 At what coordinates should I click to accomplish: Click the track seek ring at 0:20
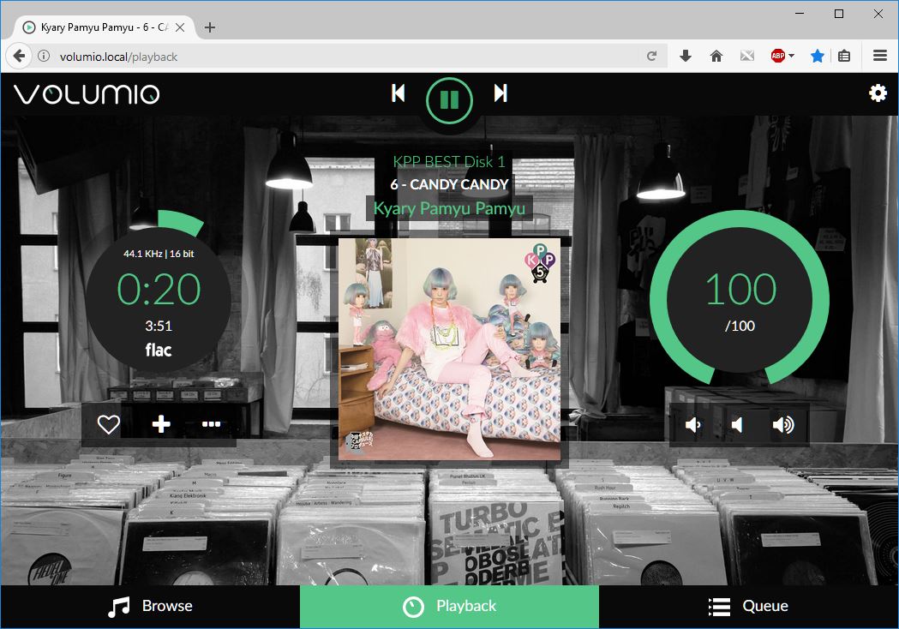(x=159, y=298)
